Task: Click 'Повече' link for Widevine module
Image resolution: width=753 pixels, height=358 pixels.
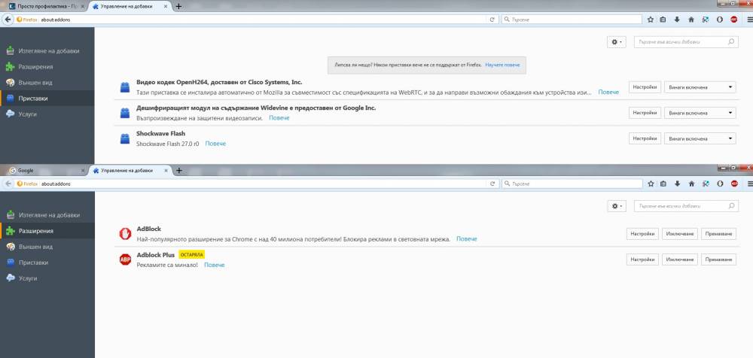Action: pos(279,117)
